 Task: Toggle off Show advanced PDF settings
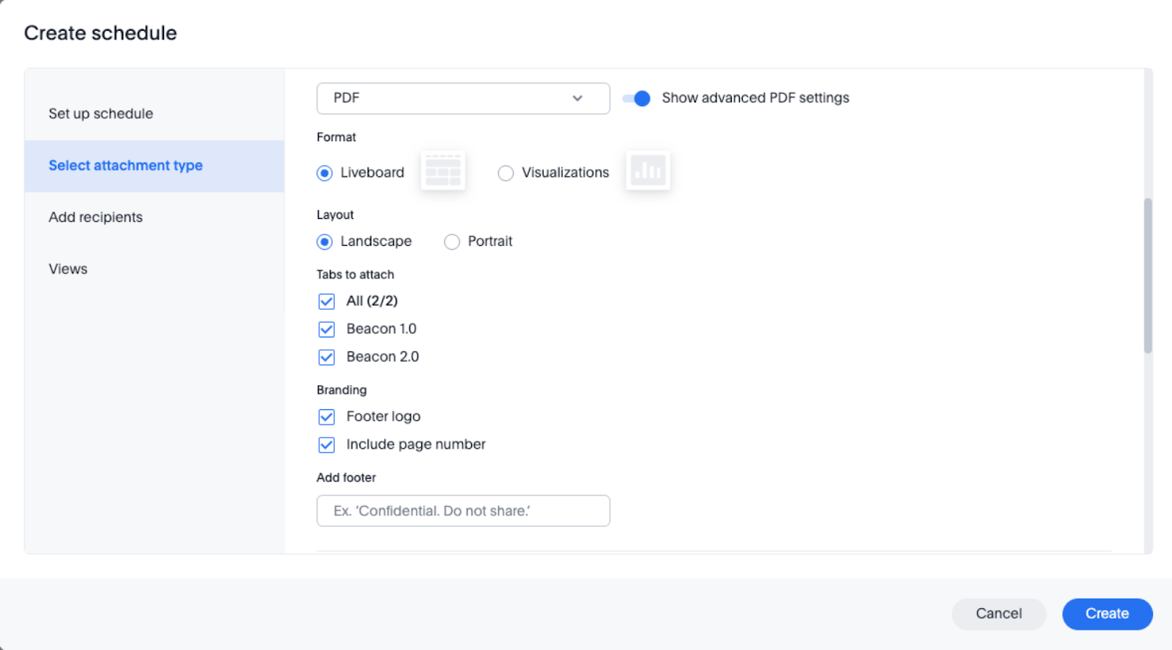(636, 98)
